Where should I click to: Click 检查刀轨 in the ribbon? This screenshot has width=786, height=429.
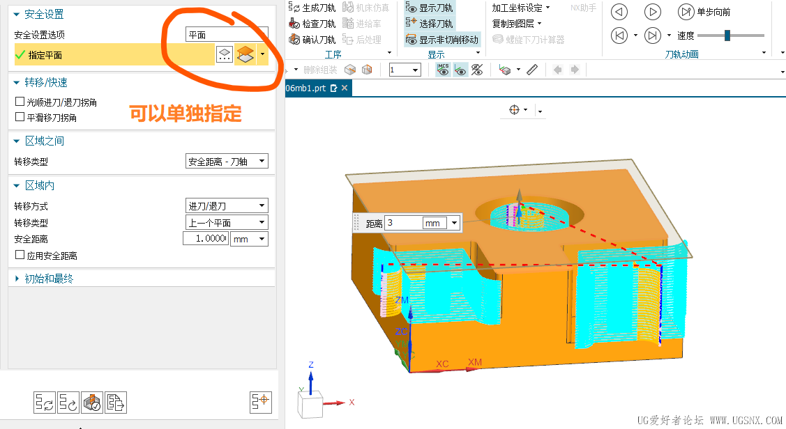pyautogui.click(x=312, y=24)
